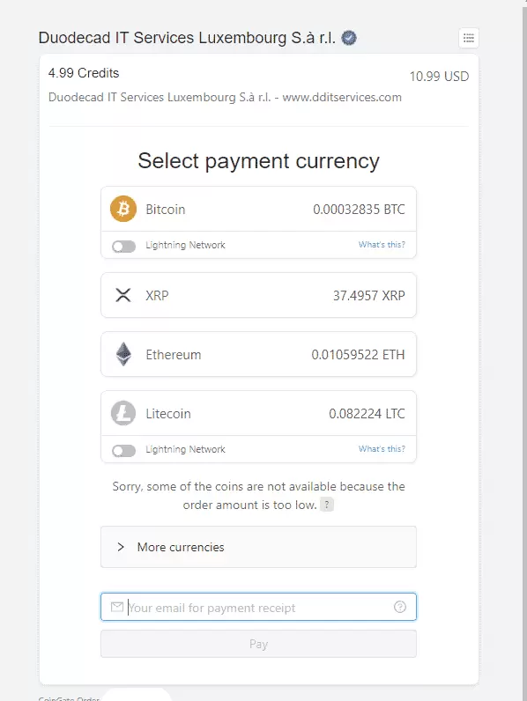This screenshot has height=701, width=527.
Task: Click the Bitcoin logo icon
Action: [x=123, y=209]
